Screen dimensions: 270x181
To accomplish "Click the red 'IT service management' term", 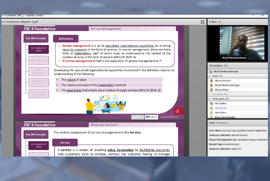I will pos(77,61).
